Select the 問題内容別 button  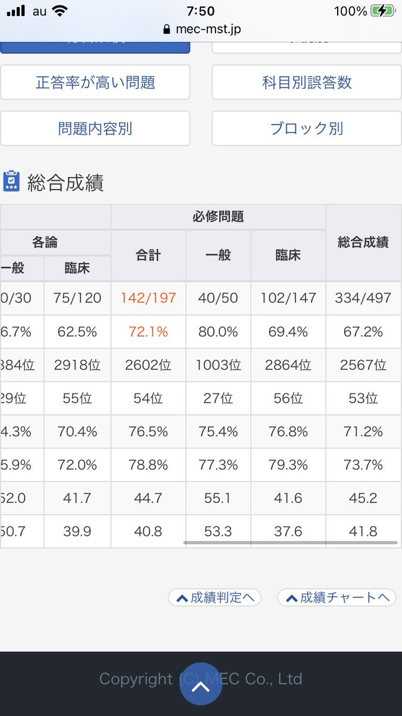click(95, 128)
